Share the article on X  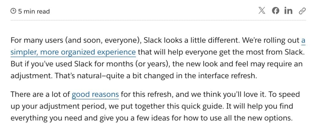[261, 11]
